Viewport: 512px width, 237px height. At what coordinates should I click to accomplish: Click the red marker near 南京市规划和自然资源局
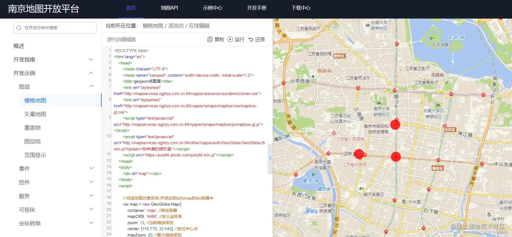click(x=395, y=125)
